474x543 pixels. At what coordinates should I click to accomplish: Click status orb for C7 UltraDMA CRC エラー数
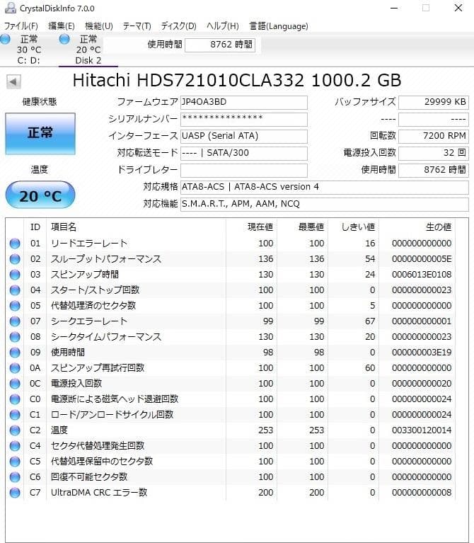point(15,493)
